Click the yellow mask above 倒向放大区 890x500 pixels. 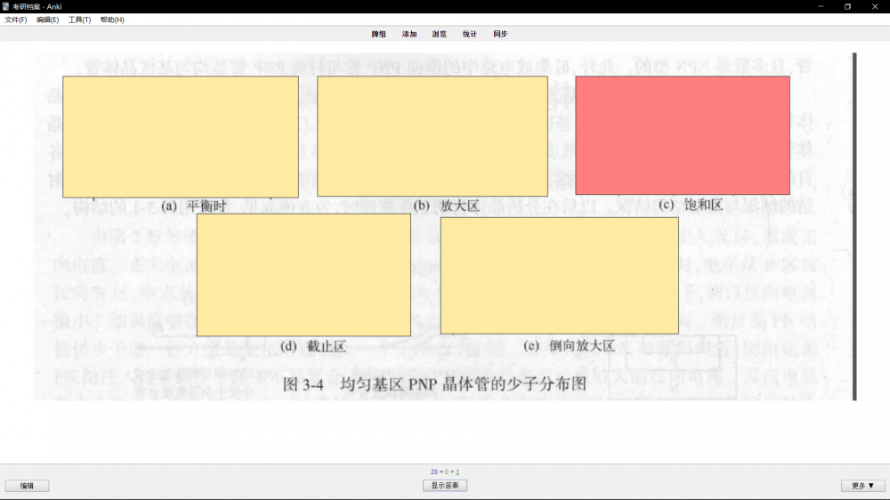(560, 276)
